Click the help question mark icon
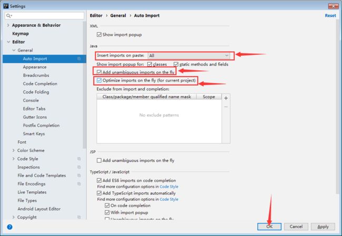The height and width of the screenshot is (236, 342). pos(9,227)
